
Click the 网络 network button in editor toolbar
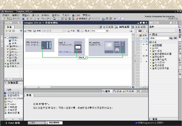coord(28,31)
